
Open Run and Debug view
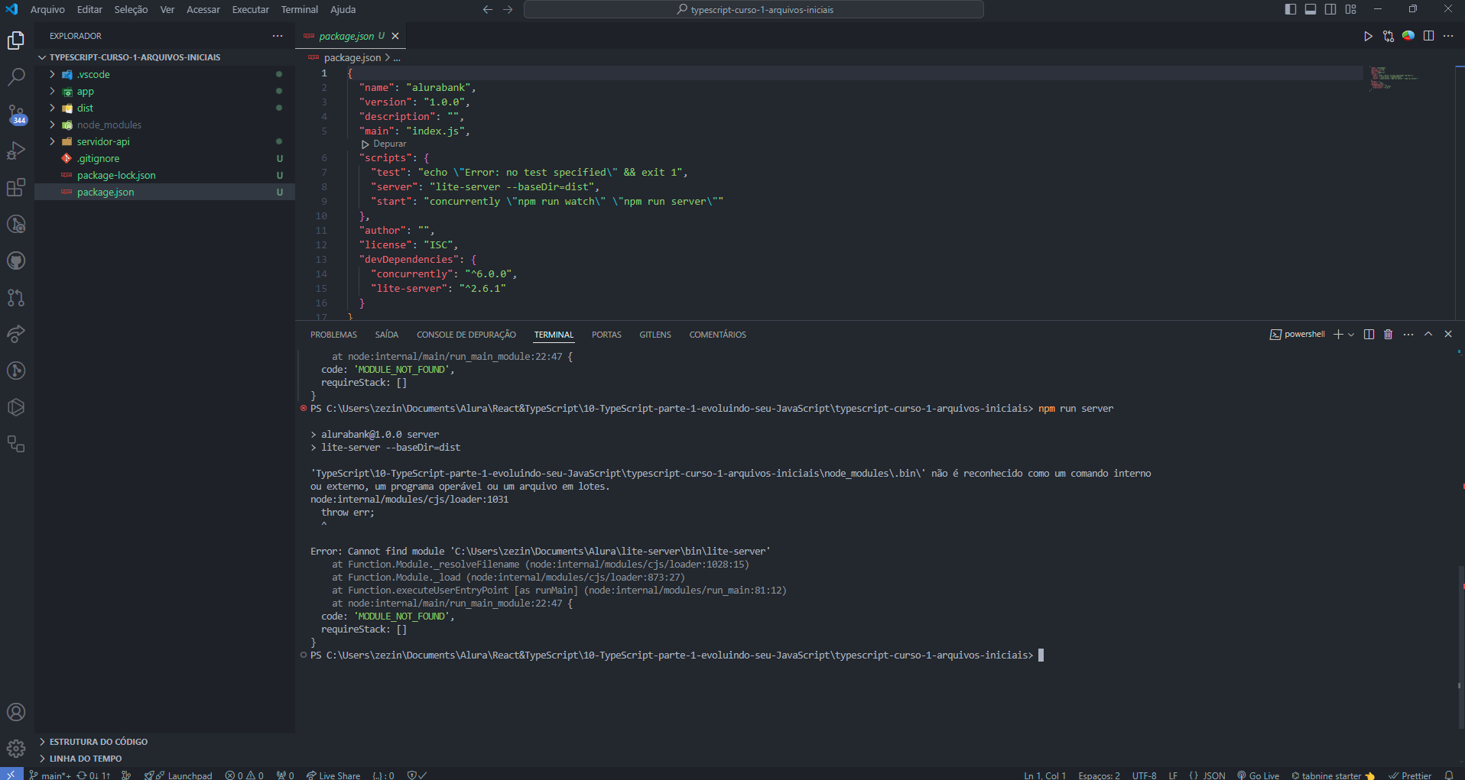(x=16, y=150)
